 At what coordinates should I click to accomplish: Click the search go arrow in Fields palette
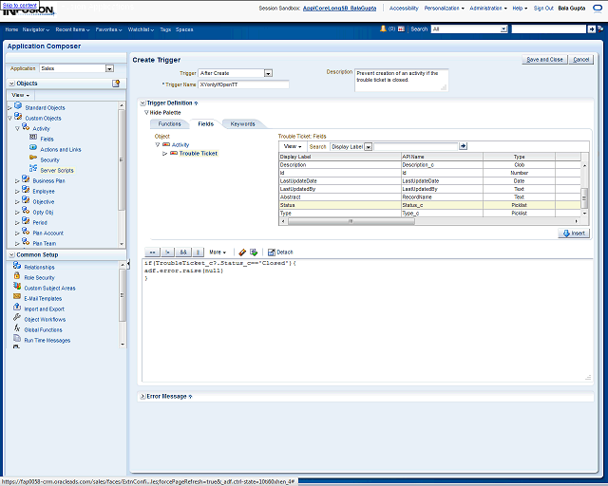[x=463, y=146]
